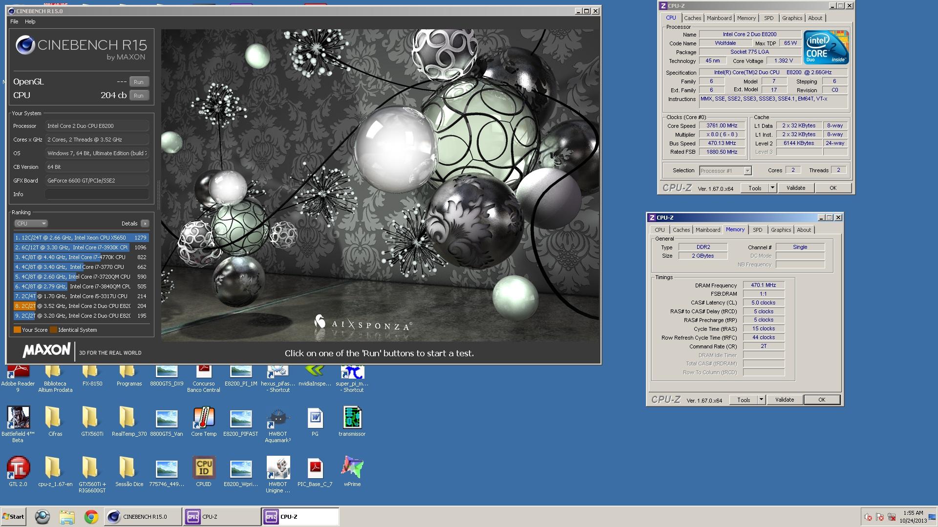This screenshot has height=527, width=938.
Task: Run the CPU benchmark in Cinebench
Action: [139, 96]
